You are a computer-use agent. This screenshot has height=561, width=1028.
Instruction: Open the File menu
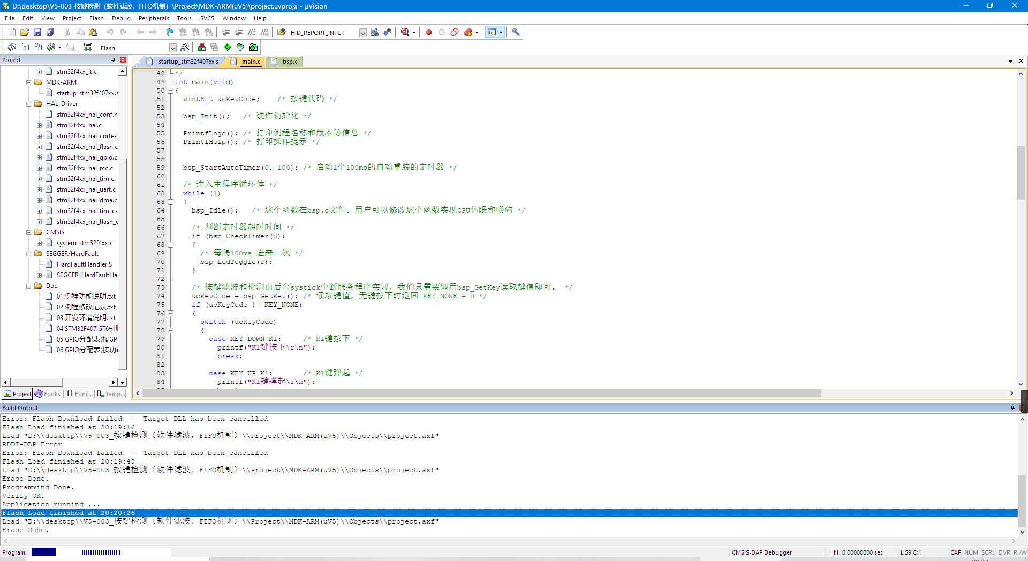(x=10, y=18)
